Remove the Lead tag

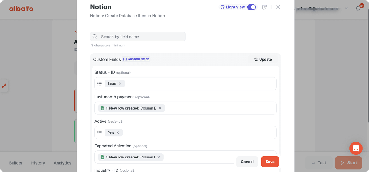[120, 84]
